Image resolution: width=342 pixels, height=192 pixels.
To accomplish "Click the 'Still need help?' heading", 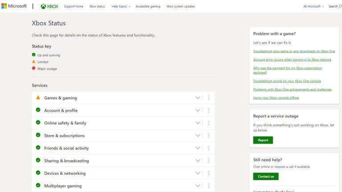I will pyautogui.click(x=268, y=160).
